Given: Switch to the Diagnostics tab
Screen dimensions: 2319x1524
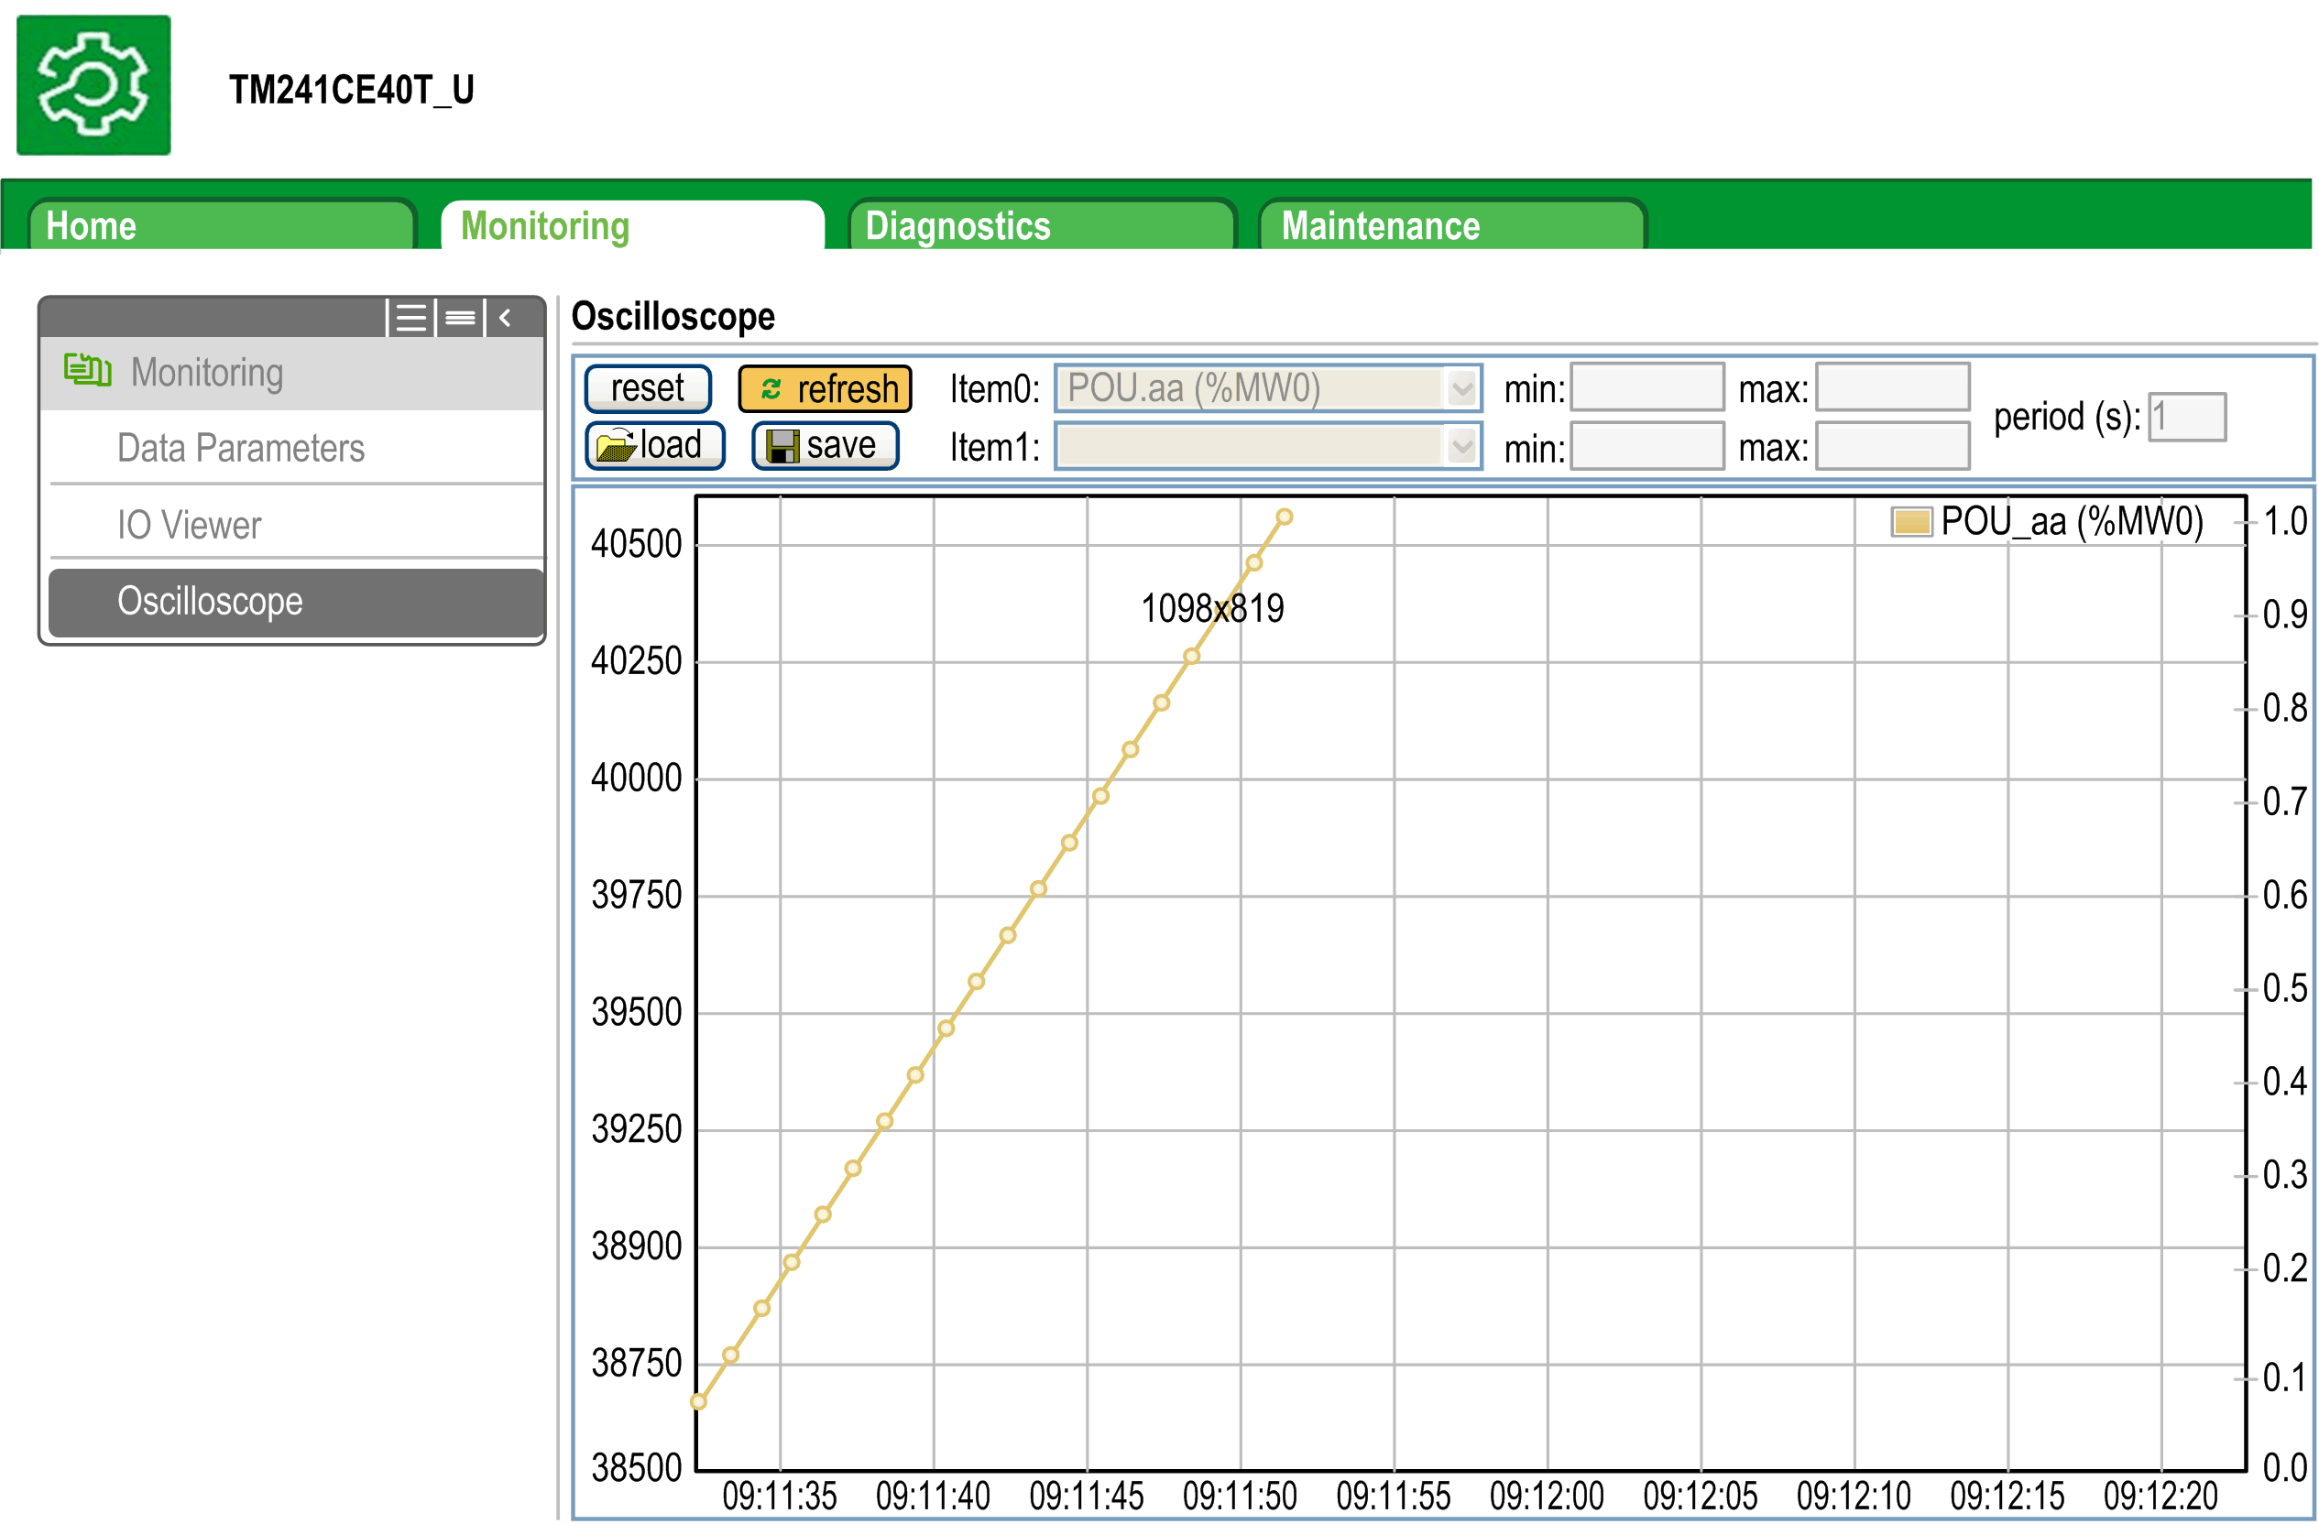Looking at the screenshot, I should tap(1041, 226).
